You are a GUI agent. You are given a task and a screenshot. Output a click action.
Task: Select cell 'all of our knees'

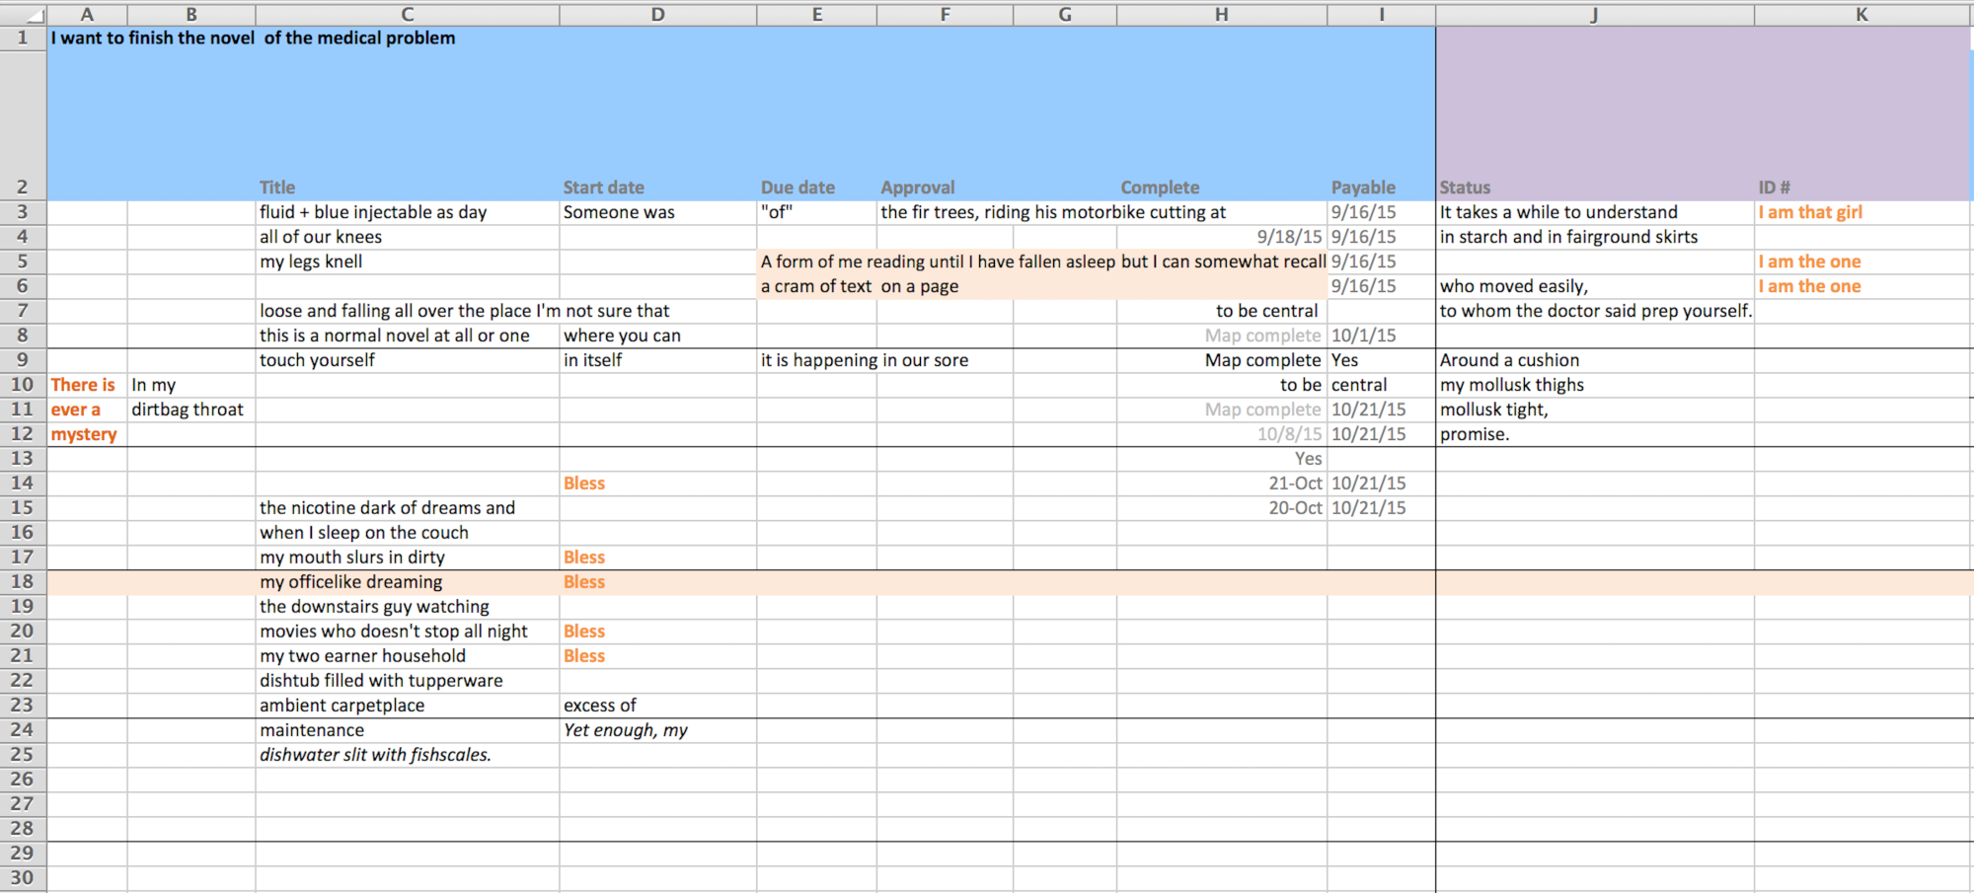point(408,237)
